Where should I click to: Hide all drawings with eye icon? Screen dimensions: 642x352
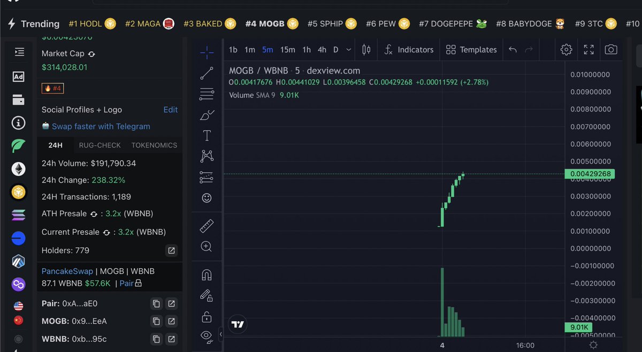(207, 336)
